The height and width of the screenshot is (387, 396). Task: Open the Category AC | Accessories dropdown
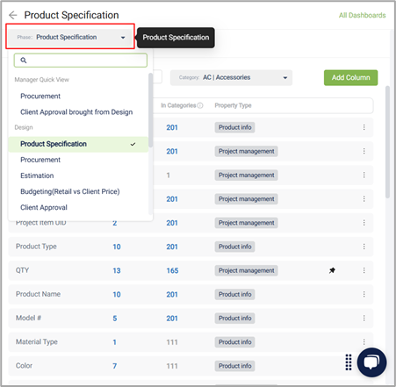coord(231,77)
